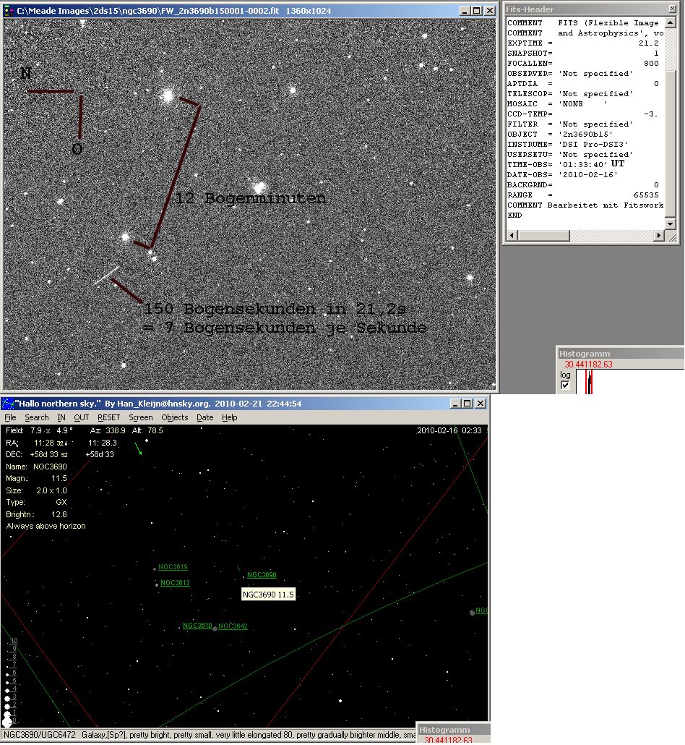Open the Objects menu

coord(175,417)
